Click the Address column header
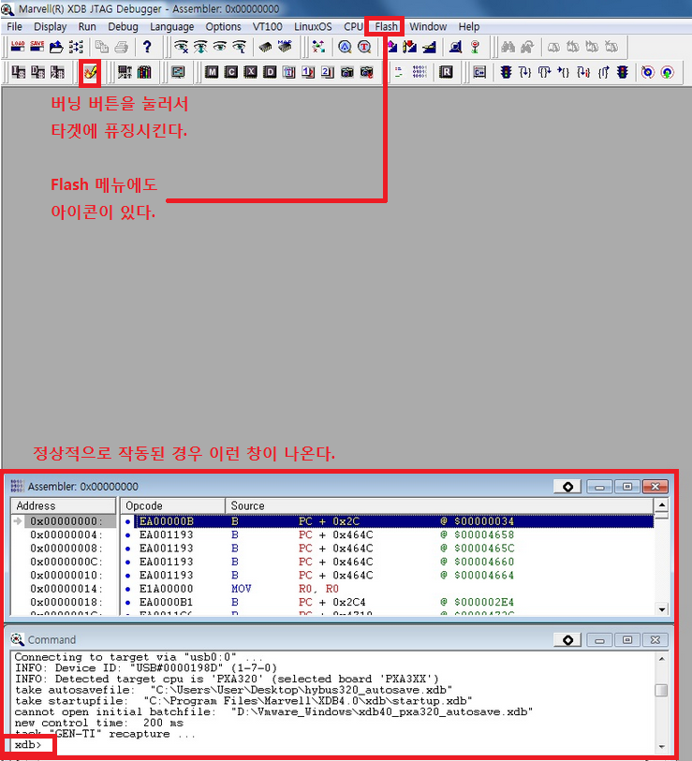 (64, 505)
